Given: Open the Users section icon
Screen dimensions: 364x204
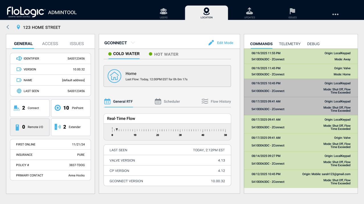Looking at the screenshot, I should (x=164, y=12).
